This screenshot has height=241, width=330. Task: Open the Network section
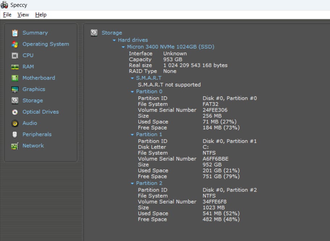pyautogui.click(x=33, y=146)
